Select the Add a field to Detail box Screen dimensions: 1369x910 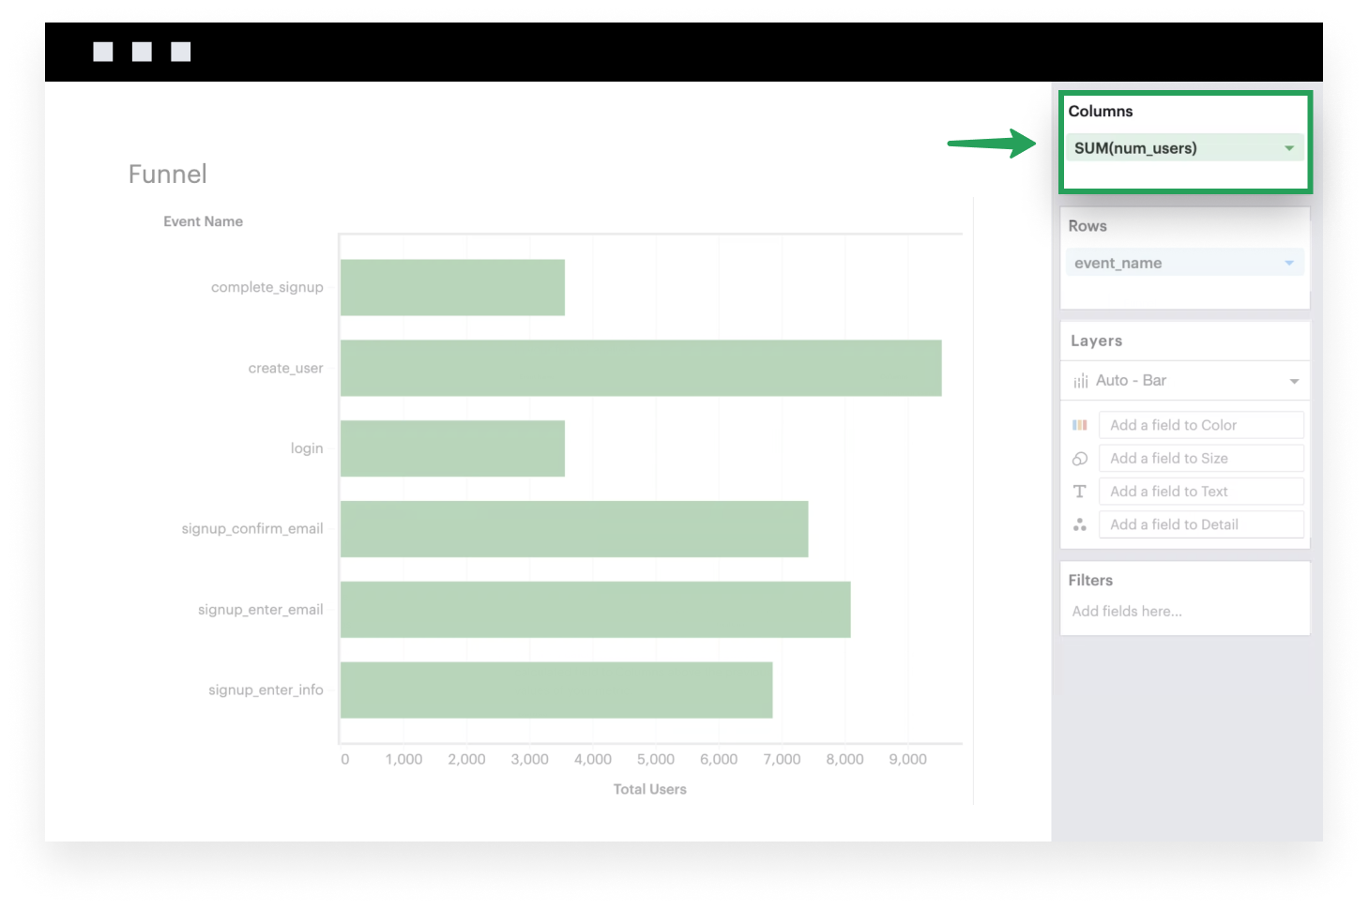point(1200,524)
